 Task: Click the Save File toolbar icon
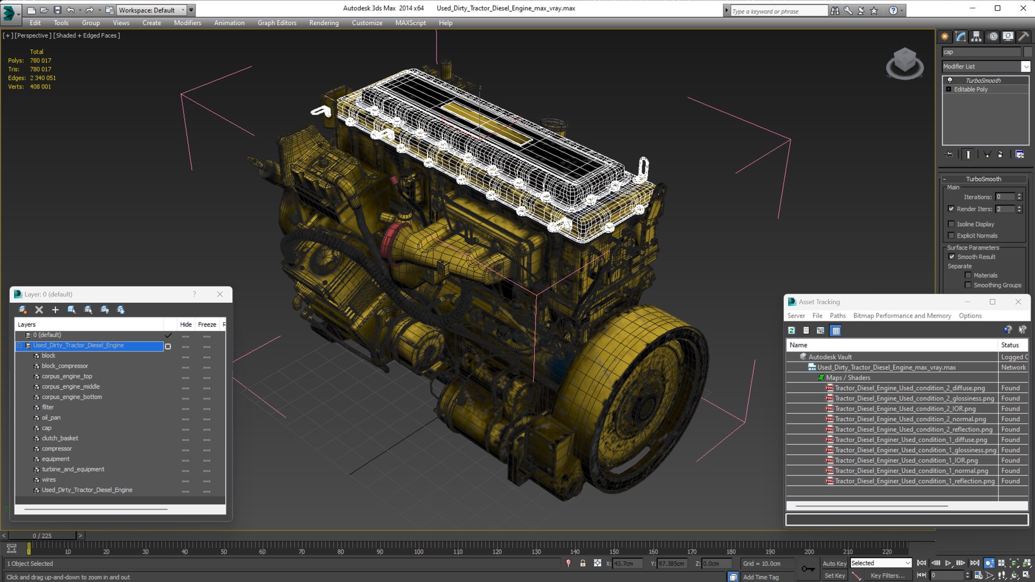[57, 10]
